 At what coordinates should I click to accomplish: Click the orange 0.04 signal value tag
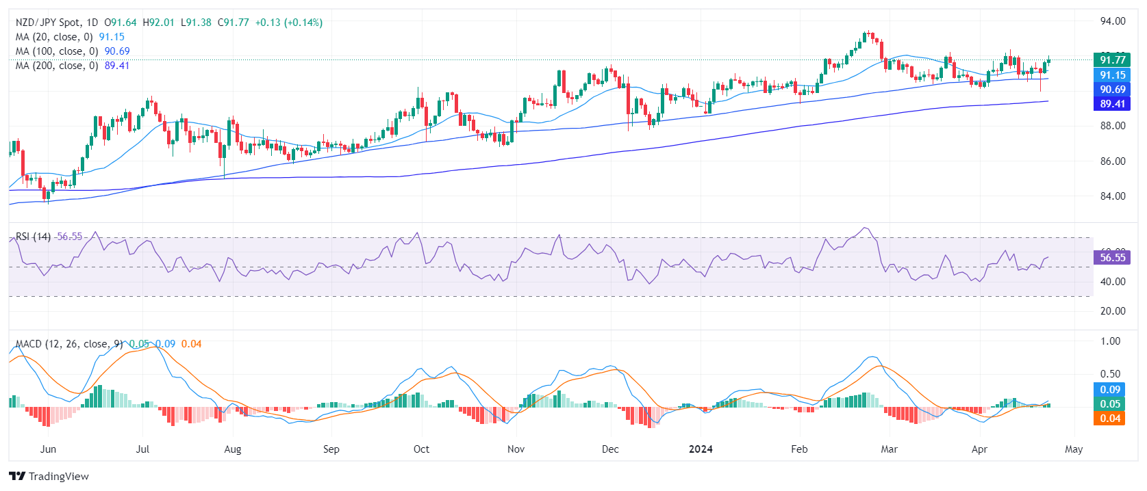pos(1110,419)
